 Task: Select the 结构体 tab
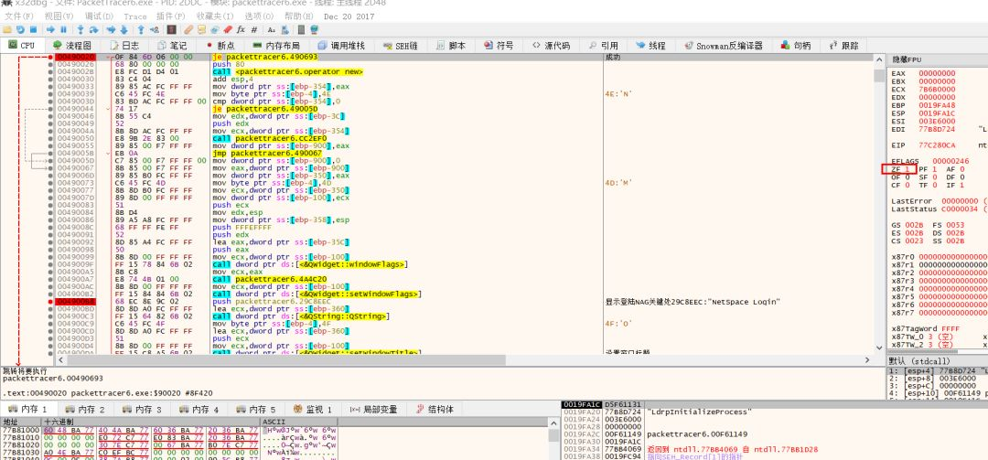[435, 410]
